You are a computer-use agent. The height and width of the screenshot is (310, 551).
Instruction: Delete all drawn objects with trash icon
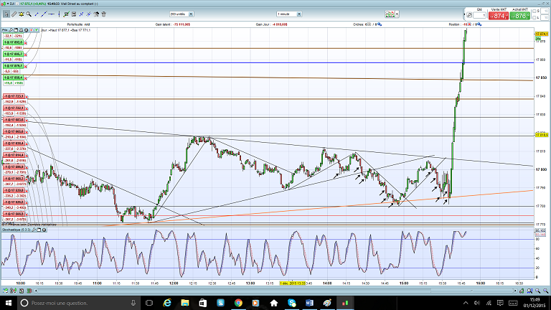[103, 14]
